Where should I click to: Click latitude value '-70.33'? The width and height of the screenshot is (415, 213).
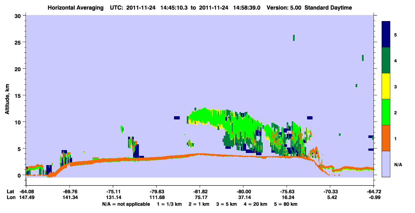[330, 192]
